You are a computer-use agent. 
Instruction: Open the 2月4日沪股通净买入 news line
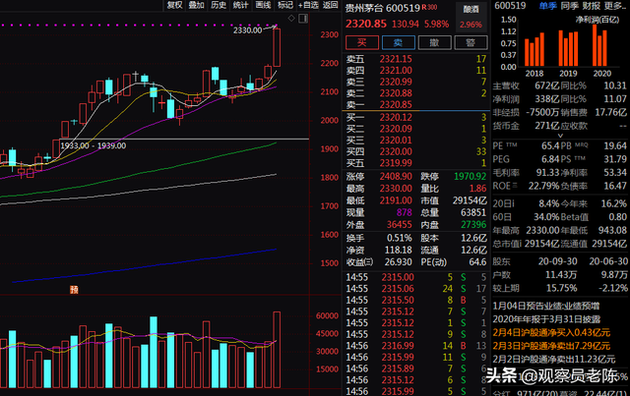[x=551, y=332]
